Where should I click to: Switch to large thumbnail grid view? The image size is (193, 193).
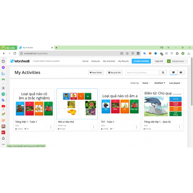(173, 73)
